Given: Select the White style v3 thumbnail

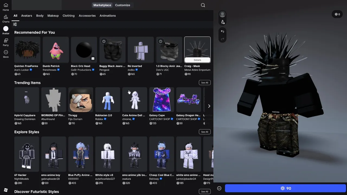Looking at the screenshot, I should (x=108, y=154).
